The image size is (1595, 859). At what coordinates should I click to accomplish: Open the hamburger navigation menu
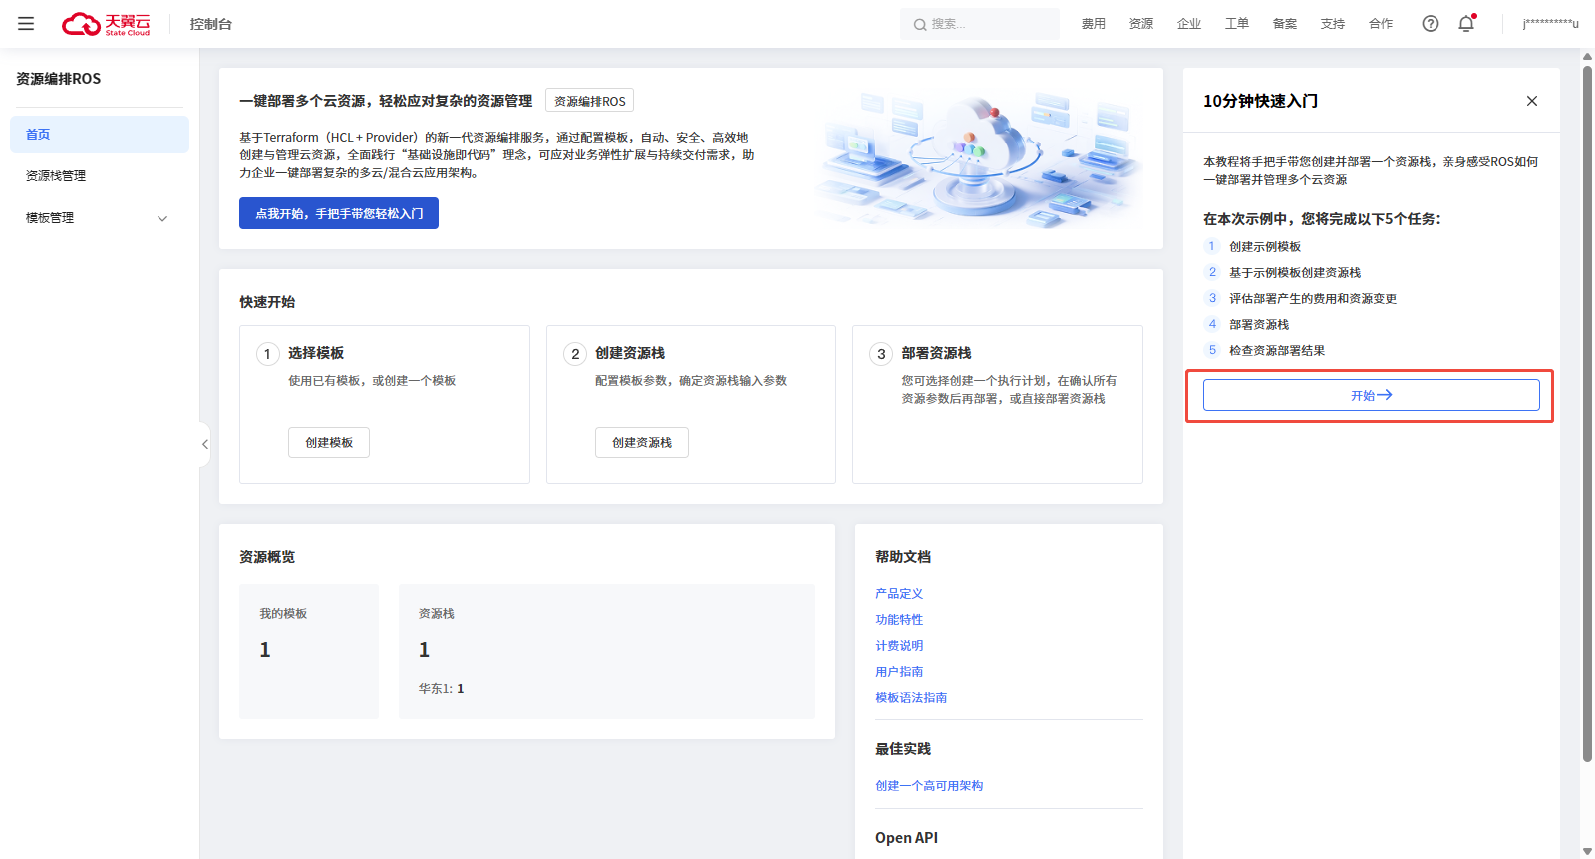(x=26, y=24)
